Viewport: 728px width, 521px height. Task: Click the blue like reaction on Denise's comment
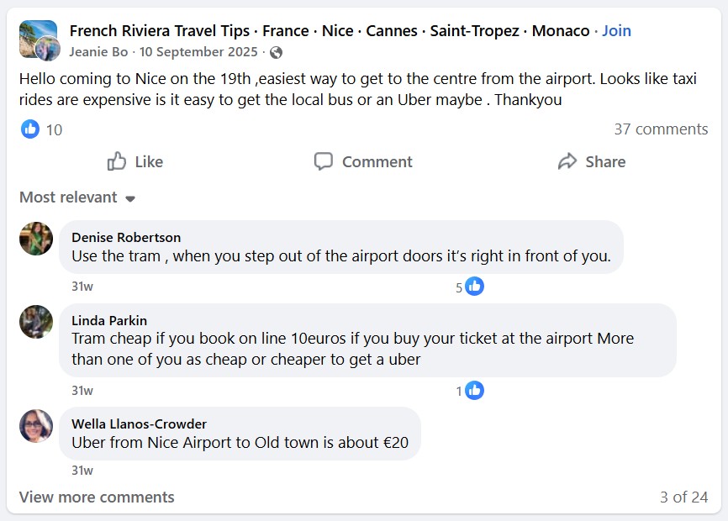474,286
